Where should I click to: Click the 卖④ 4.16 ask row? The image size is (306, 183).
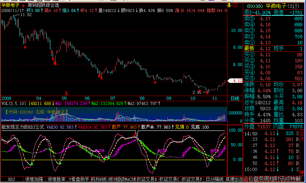tap(273, 25)
